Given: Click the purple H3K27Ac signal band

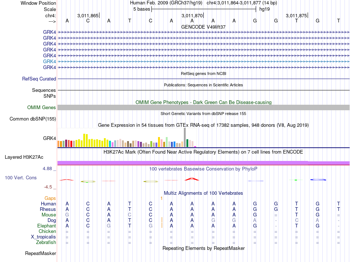Looking at the screenshot, I should click(x=204, y=163).
